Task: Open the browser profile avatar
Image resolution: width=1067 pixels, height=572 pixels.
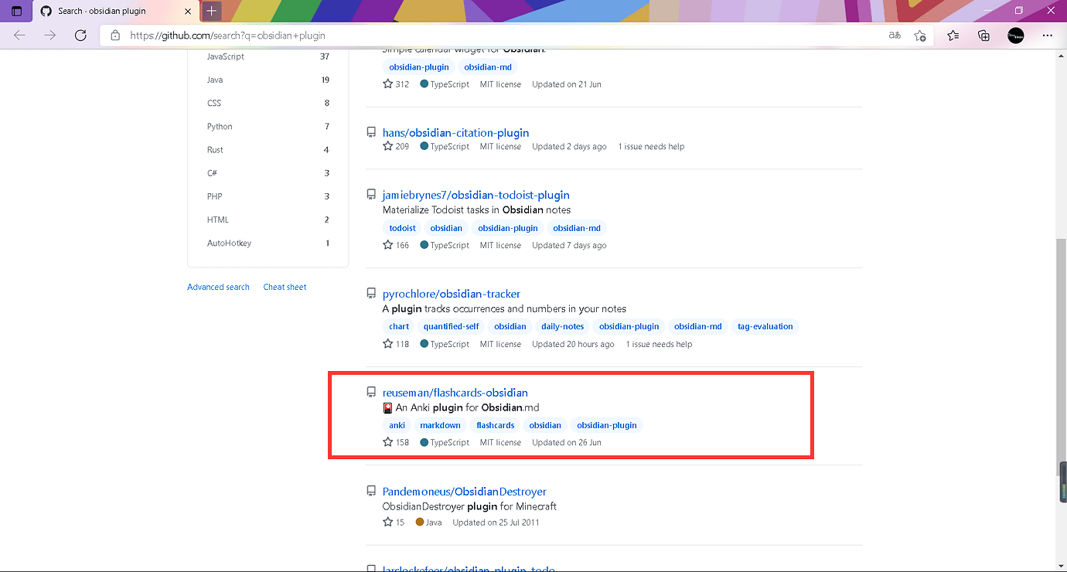Action: click(1016, 36)
